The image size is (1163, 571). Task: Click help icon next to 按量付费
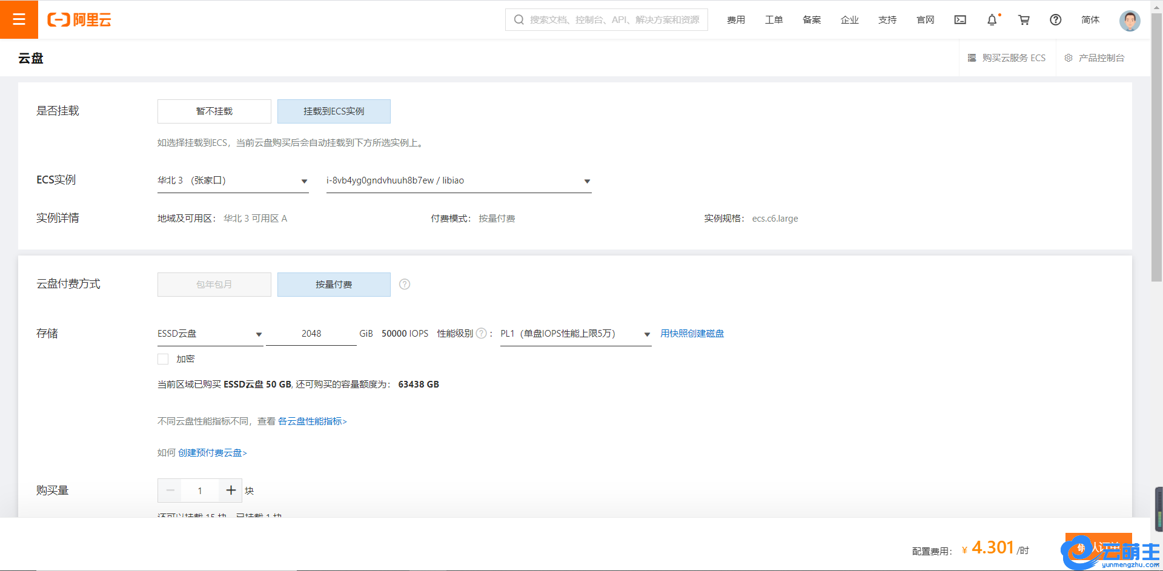tap(405, 285)
